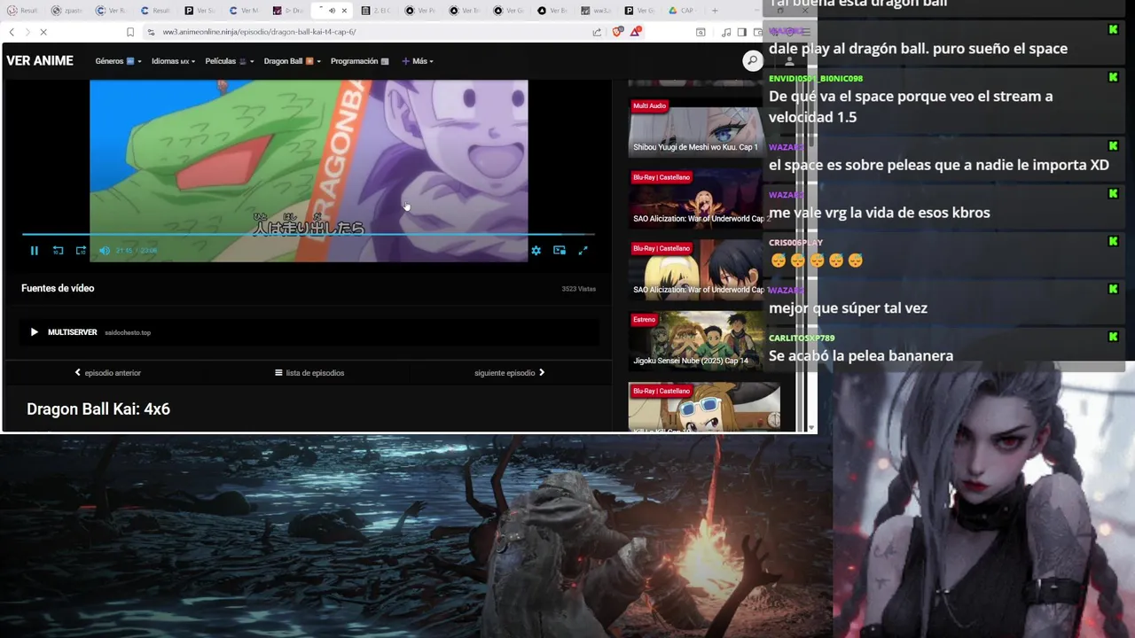The height and width of the screenshot is (638, 1135).
Task: Go to episodio anterior
Action: (x=108, y=373)
